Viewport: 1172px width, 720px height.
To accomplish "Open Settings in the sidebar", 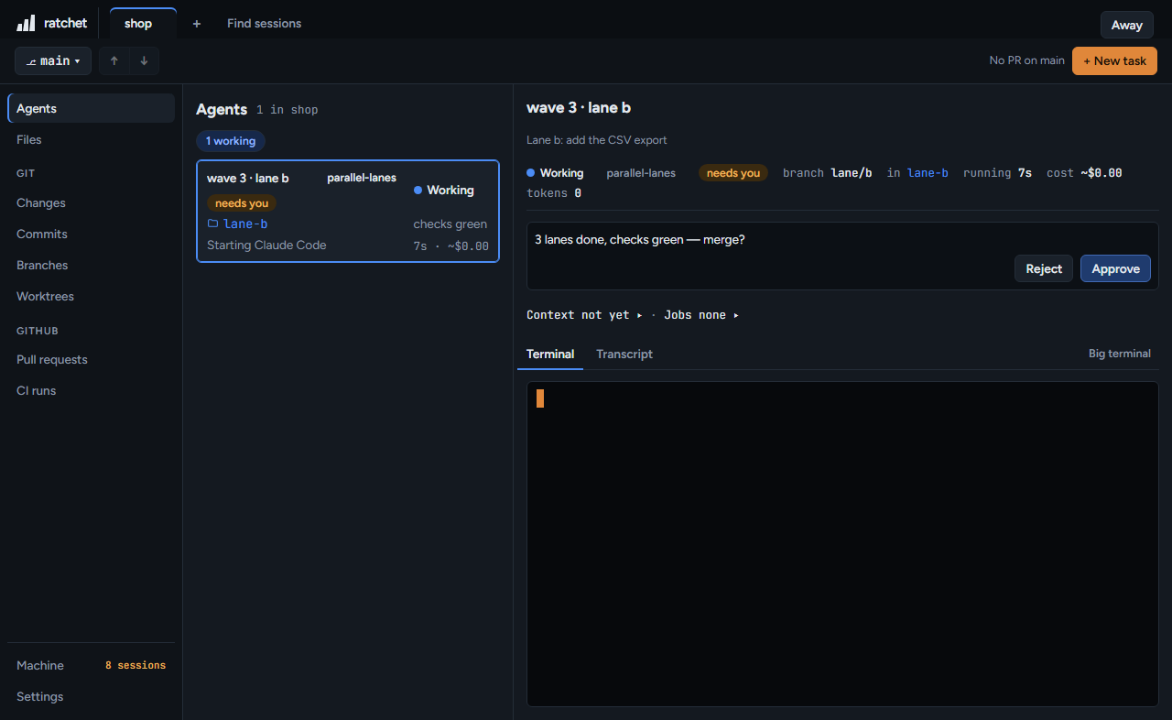I will click(91, 696).
